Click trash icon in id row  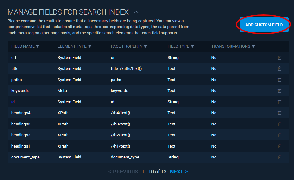(x=279, y=102)
